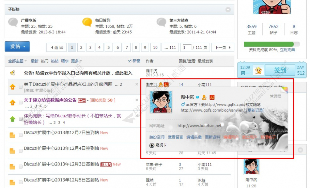Image resolution: width=310 pixels, height=188 pixels.
Task: Open thread 关于Discuz!扩展中心产品适应X3.0的升级问题
Action: [68, 84]
